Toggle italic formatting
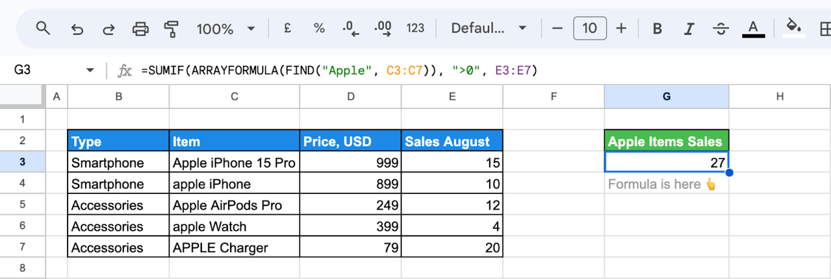 tap(689, 29)
